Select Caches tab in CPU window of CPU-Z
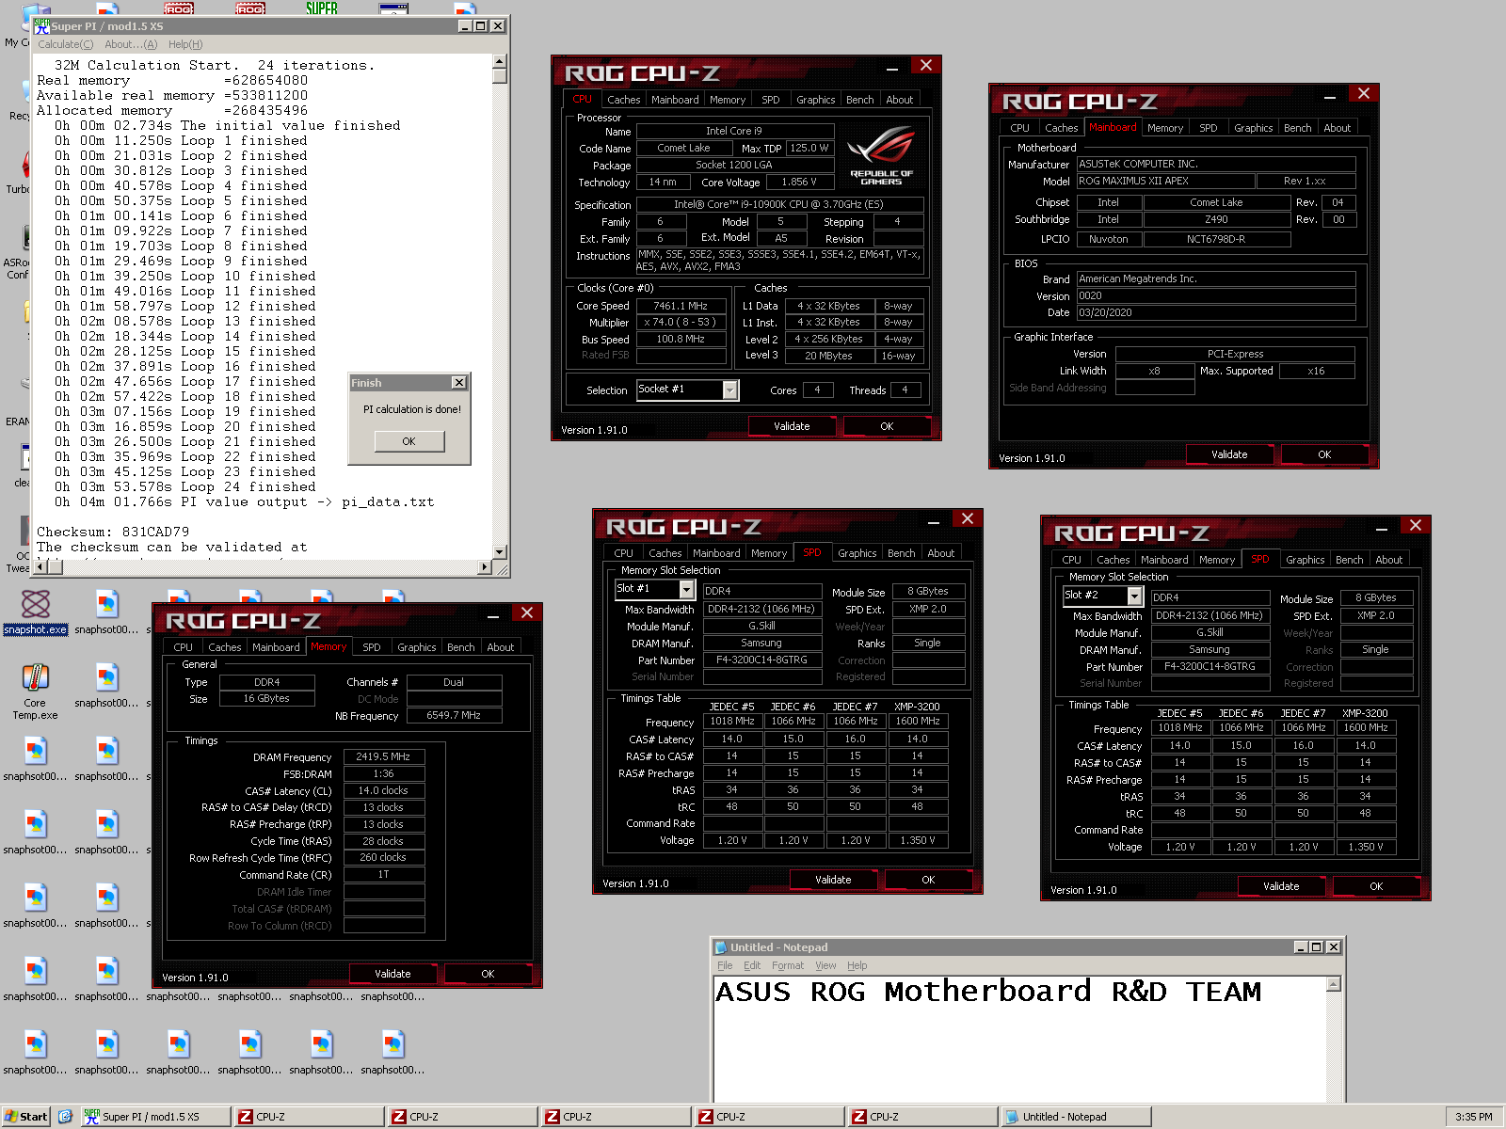 pyautogui.click(x=623, y=100)
